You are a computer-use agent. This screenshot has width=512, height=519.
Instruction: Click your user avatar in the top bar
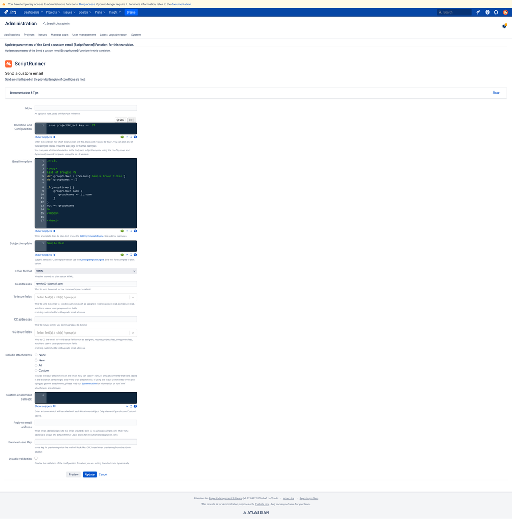505,12
